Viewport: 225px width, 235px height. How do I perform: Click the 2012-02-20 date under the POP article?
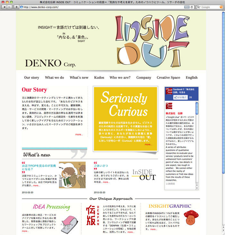click(28, 192)
